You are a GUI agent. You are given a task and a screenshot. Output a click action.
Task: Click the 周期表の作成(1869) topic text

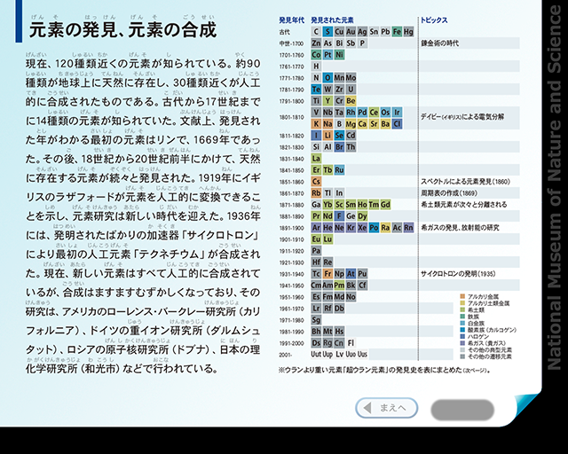pos(449,193)
